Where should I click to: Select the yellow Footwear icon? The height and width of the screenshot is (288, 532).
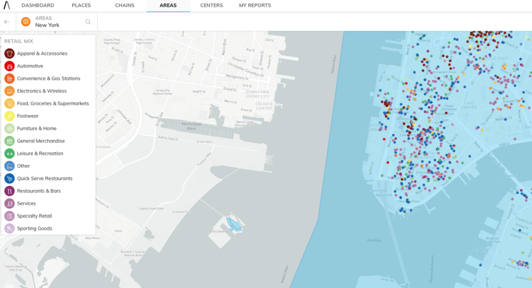pos(9,116)
